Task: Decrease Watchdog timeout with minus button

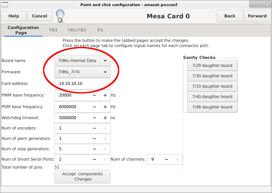Action: coord(94,118)
